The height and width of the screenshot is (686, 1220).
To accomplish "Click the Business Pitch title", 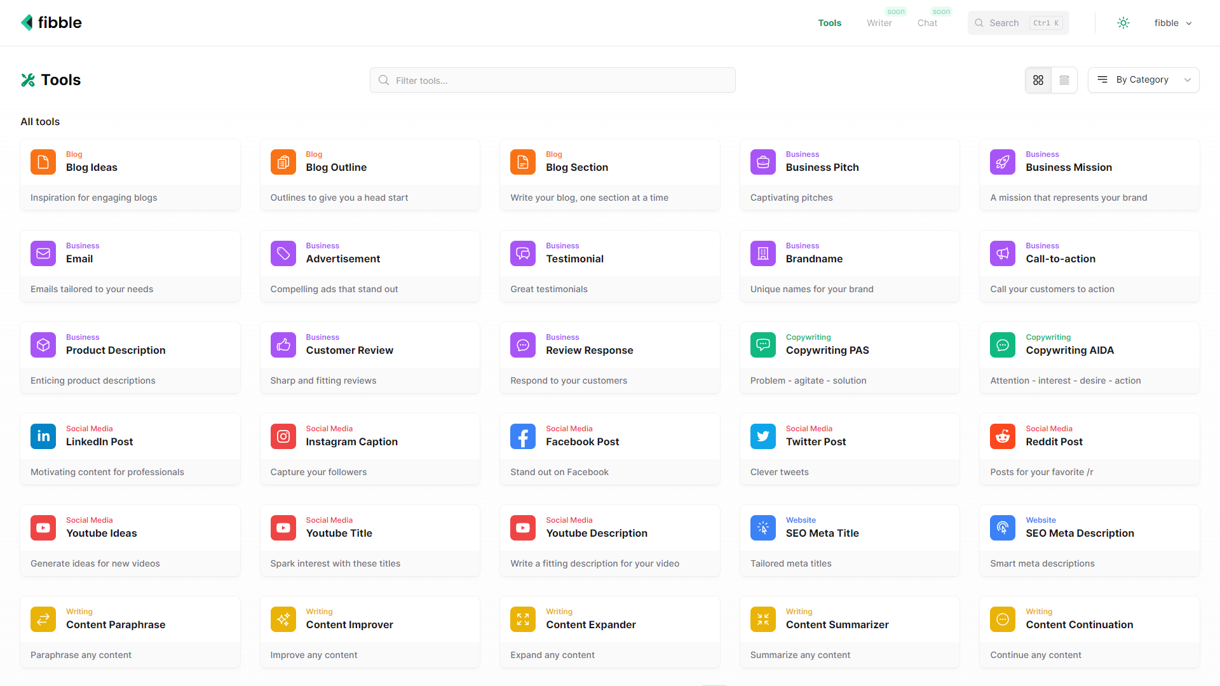I will [x=822, y=168].
